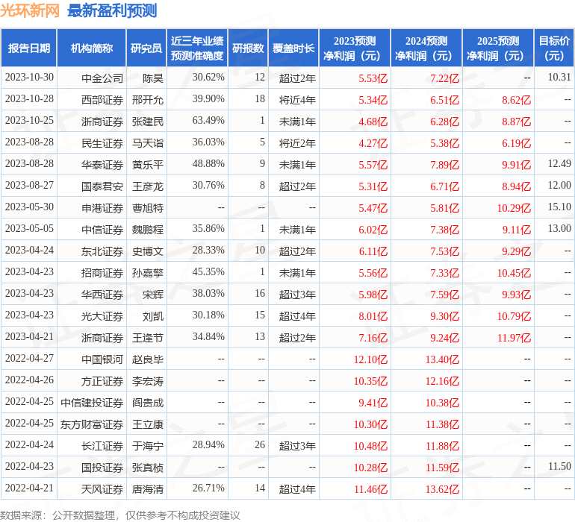Click 2025 forecast value 8.62亿
575x522 pixels.
coord(516,100)
